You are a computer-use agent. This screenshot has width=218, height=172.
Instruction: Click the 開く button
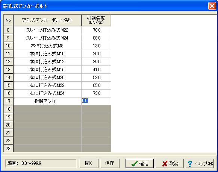click(89, 163)
